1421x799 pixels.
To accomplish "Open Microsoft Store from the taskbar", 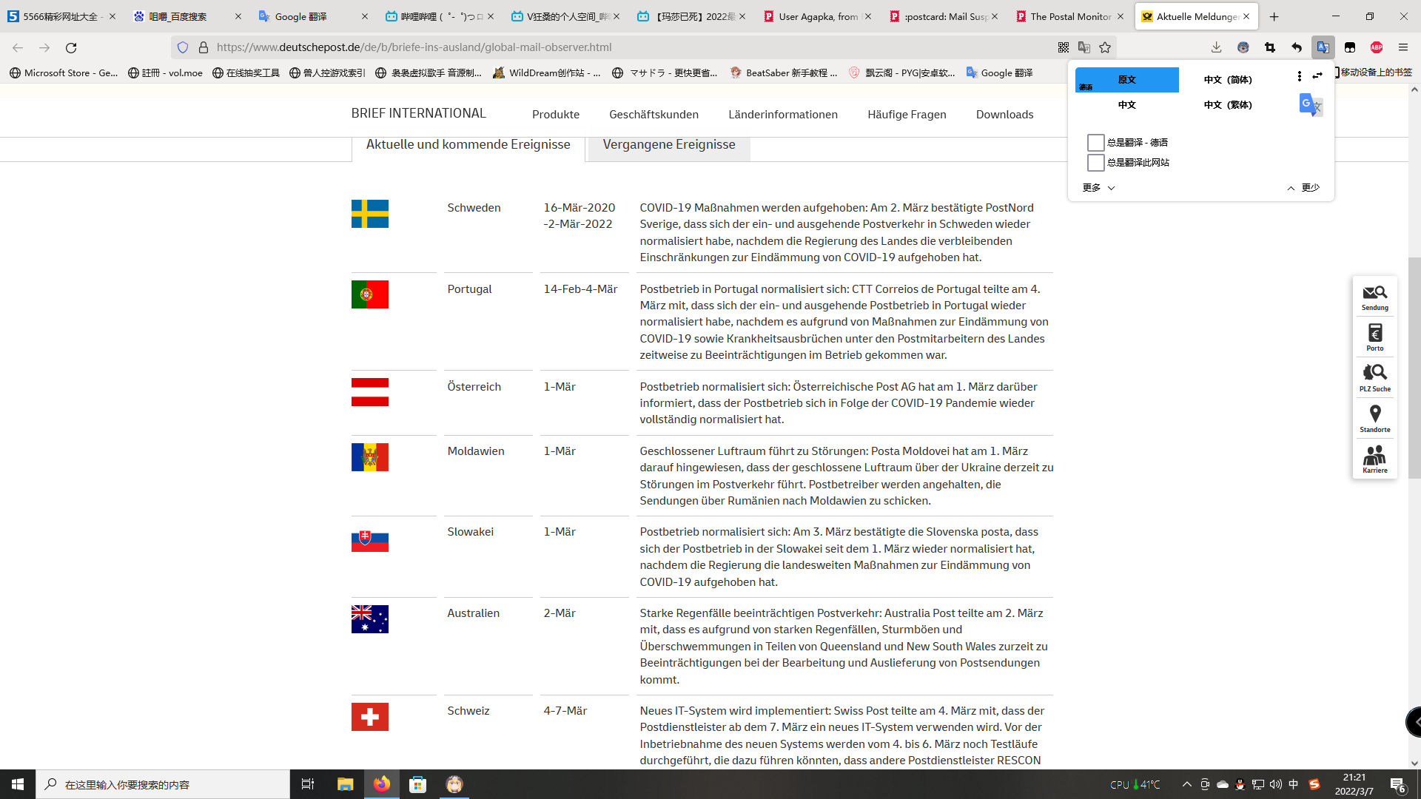I will (418, 784).
